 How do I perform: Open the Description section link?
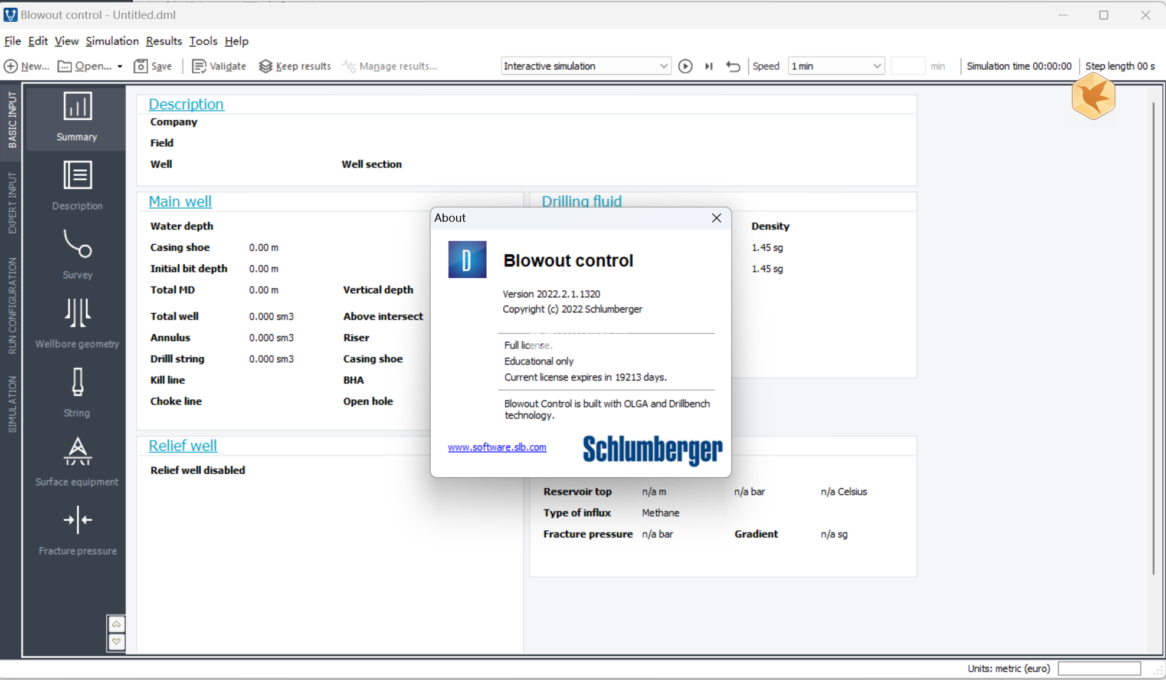coord(186,104)
